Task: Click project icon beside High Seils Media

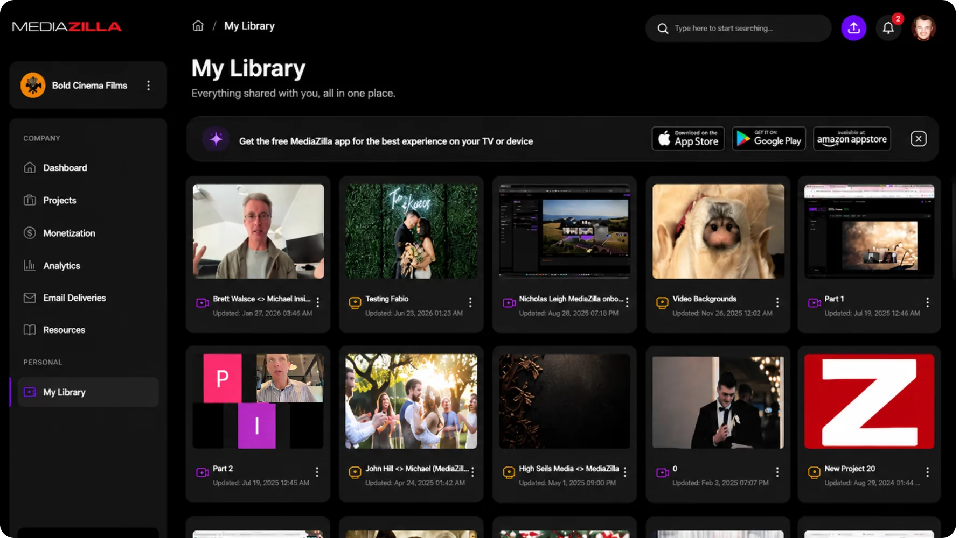Action: [509, 472]
